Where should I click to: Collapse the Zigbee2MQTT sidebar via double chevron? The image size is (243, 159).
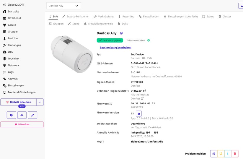(4, 5)
